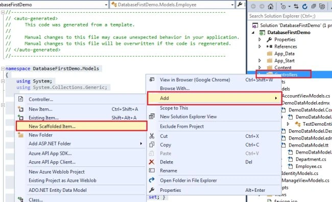Click the View in Browser icon
332x202 pixels.
152,79
